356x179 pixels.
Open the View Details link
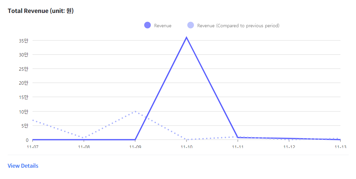pos(23,166)
